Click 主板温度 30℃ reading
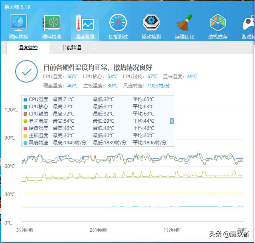The image size is (255, 243). click(100, 86)
